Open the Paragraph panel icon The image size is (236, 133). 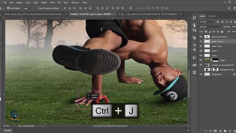coord(194,50)
